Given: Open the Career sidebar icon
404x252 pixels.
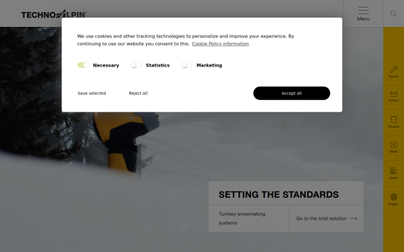Looking at the screenshot, I should [x=393, y=171].
